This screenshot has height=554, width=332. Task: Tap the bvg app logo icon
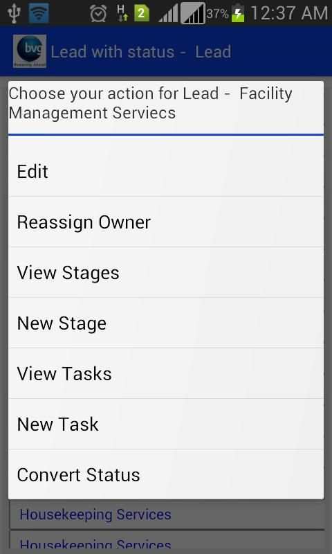point(30,51)
